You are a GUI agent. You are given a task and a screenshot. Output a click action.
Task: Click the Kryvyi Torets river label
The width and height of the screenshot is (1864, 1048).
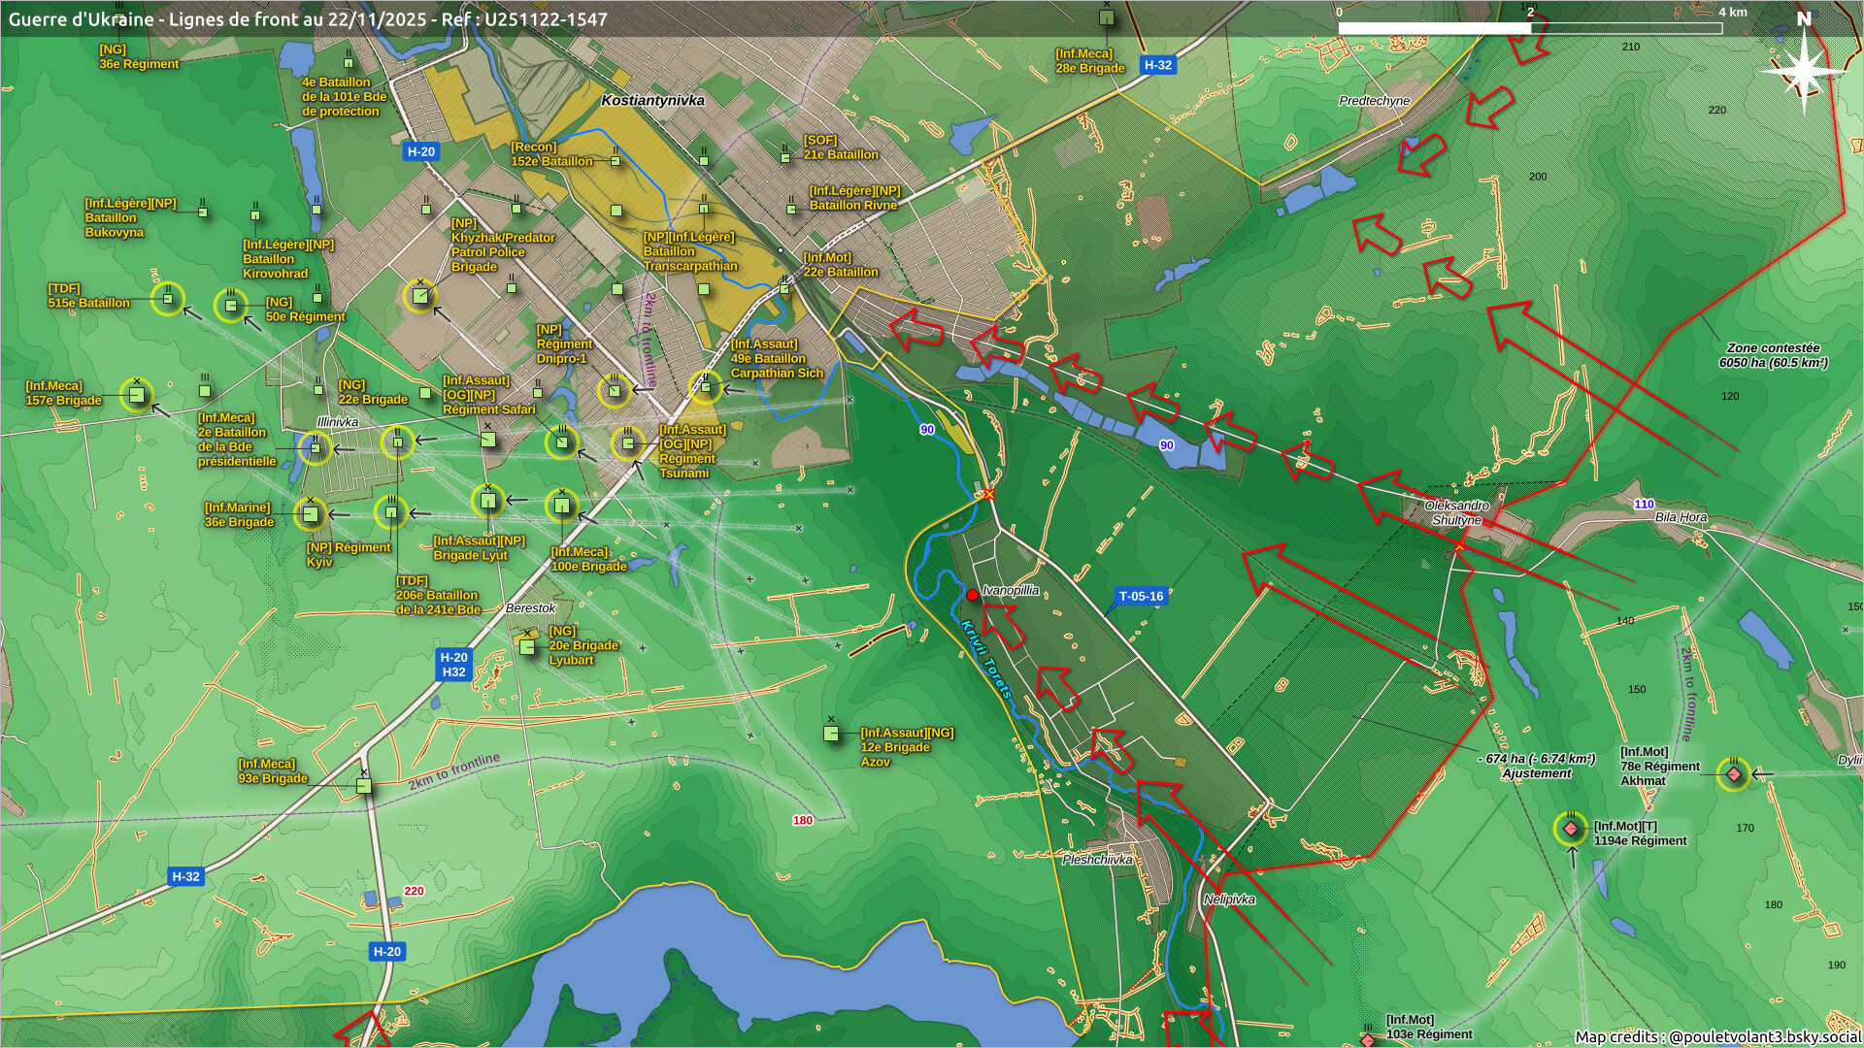986,661
